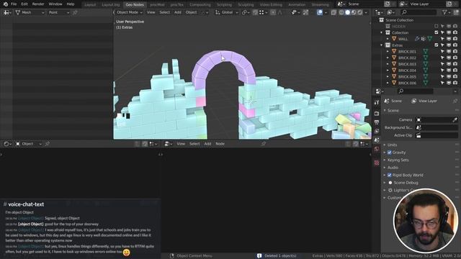Toggle the Gravity checkbox
Screen dimensions: 461x259
389,153
